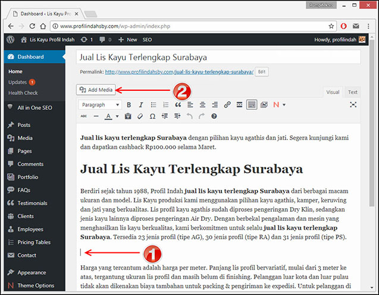Apply strikethrough formatting

click(x=84, y=116)
